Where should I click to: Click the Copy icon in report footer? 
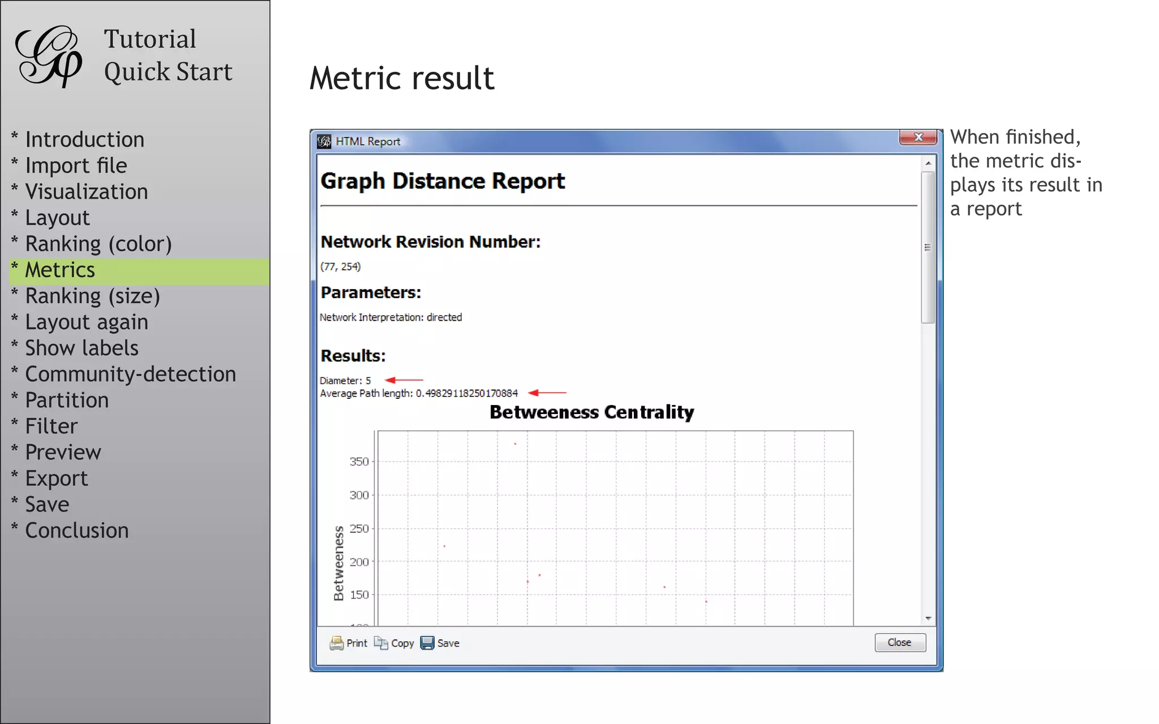pyautogui.click(x=381, y=643)
